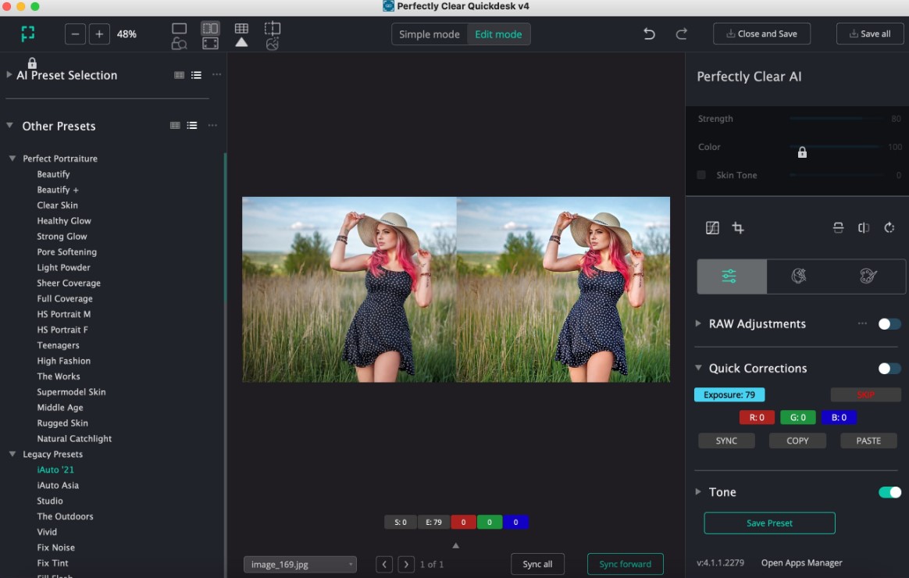This screenshot has height=578, width=909.
Task: Collapse the Legacy Presets group
Action: 12,454
